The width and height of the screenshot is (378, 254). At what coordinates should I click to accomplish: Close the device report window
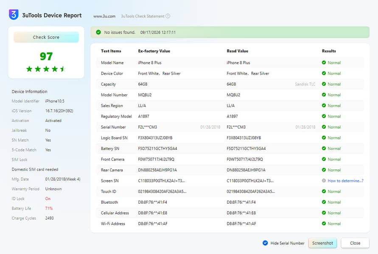pos(355,243)
